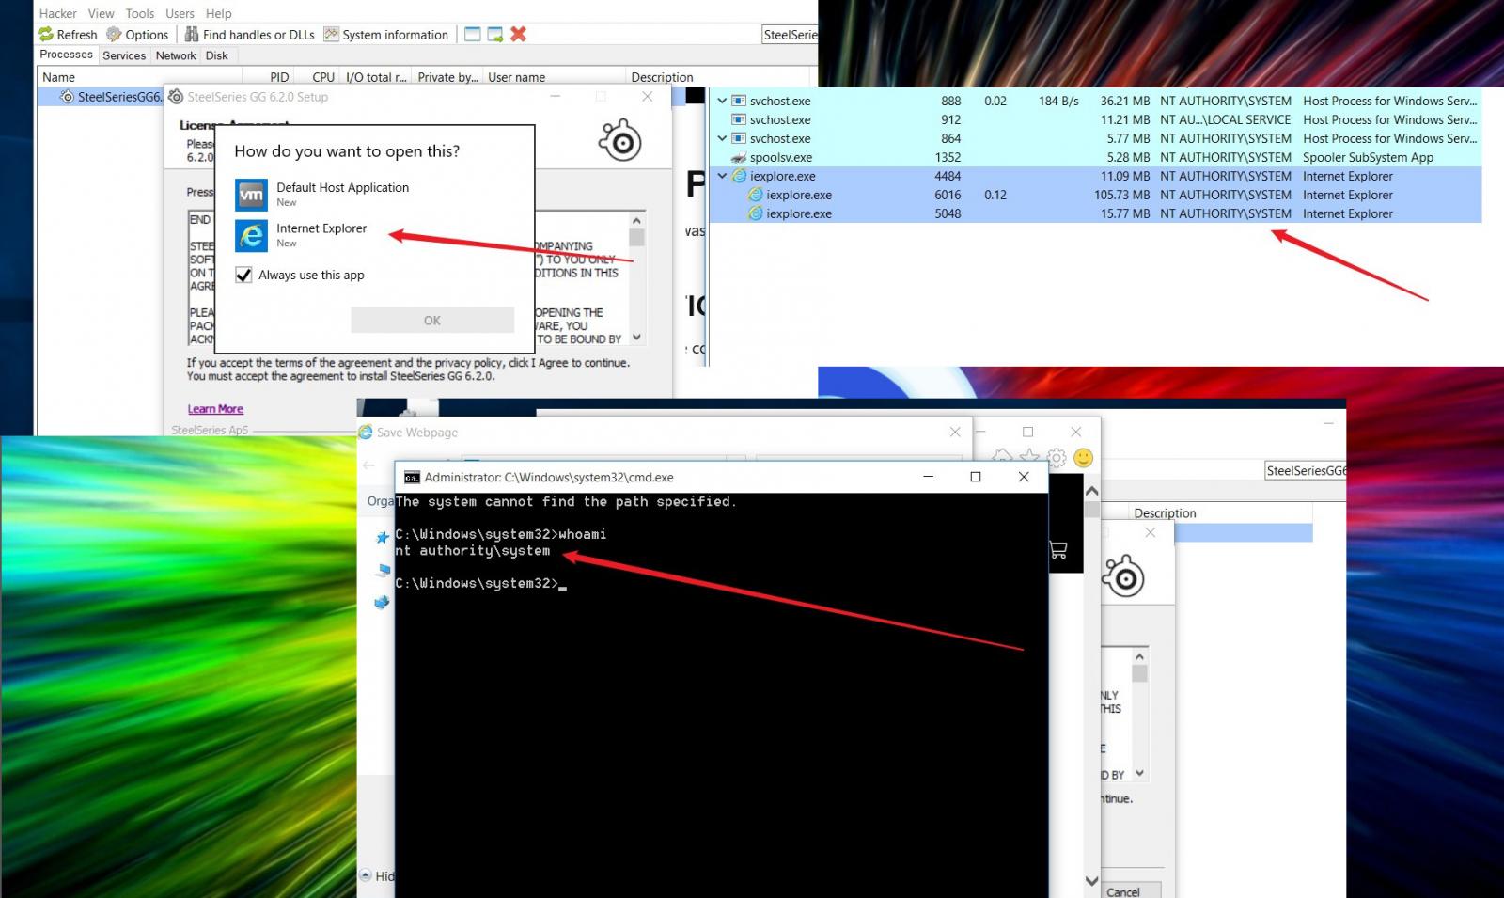The height and width of the screenshot is (898, 1504).
Task: Click the red X terminate icon
Action: (x=518, y=34)
